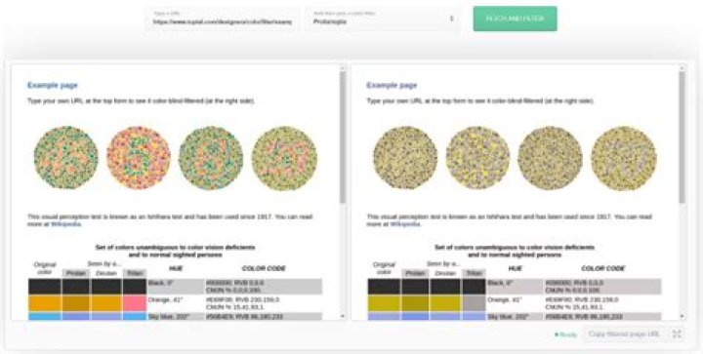703x354 pixels.
Task: Click the green Fetch and Filter button
Action: tap(516, 19)
